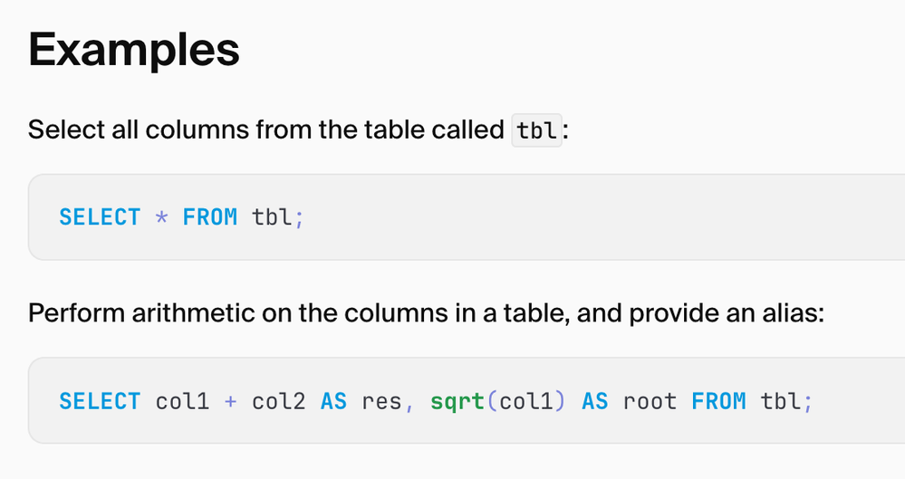The height and width of the screenshot is (479, 905).
Task: Click the plus operator in the second query
Action: pos(230,401)
